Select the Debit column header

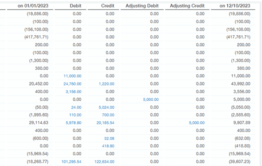(75, 6)
